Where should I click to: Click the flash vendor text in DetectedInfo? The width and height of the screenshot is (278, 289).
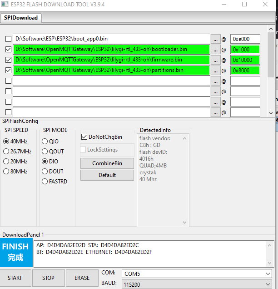coord(155,138)
